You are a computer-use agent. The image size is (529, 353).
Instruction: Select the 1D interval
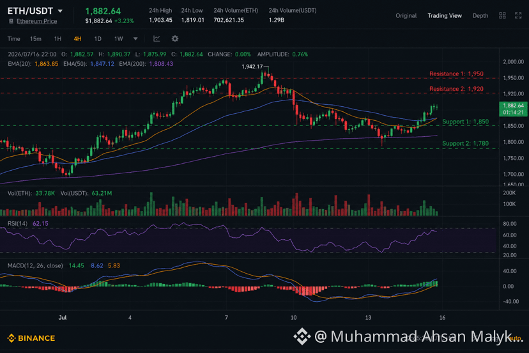pyautogui.click(x=98, y=39)
